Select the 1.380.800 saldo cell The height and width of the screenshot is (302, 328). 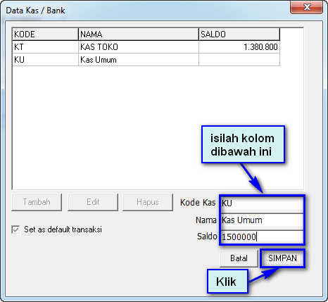click(x=239, y=47)
